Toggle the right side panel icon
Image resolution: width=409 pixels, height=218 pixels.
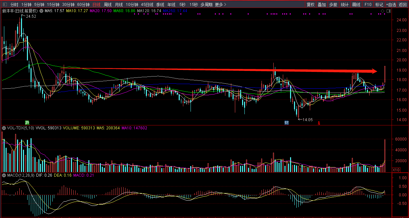point(389,11)
